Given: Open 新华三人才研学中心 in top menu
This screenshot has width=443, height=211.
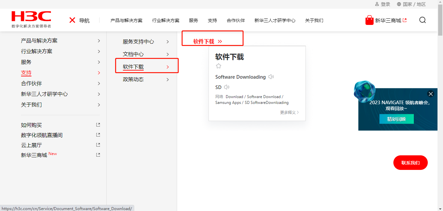Looking at the screenshot, I should (275, 20).
